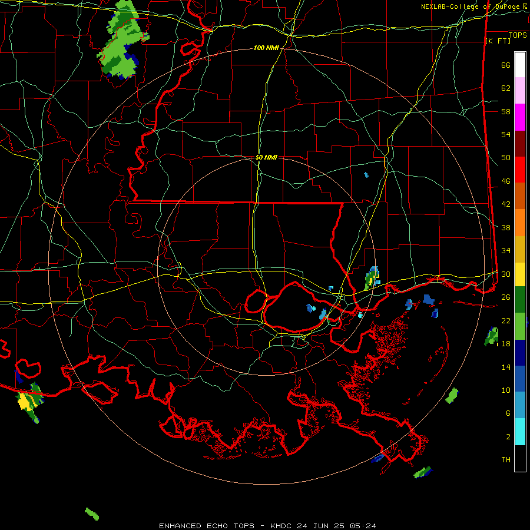Click the [K FT] units label
530x530 pixels.
coord(498,41)
